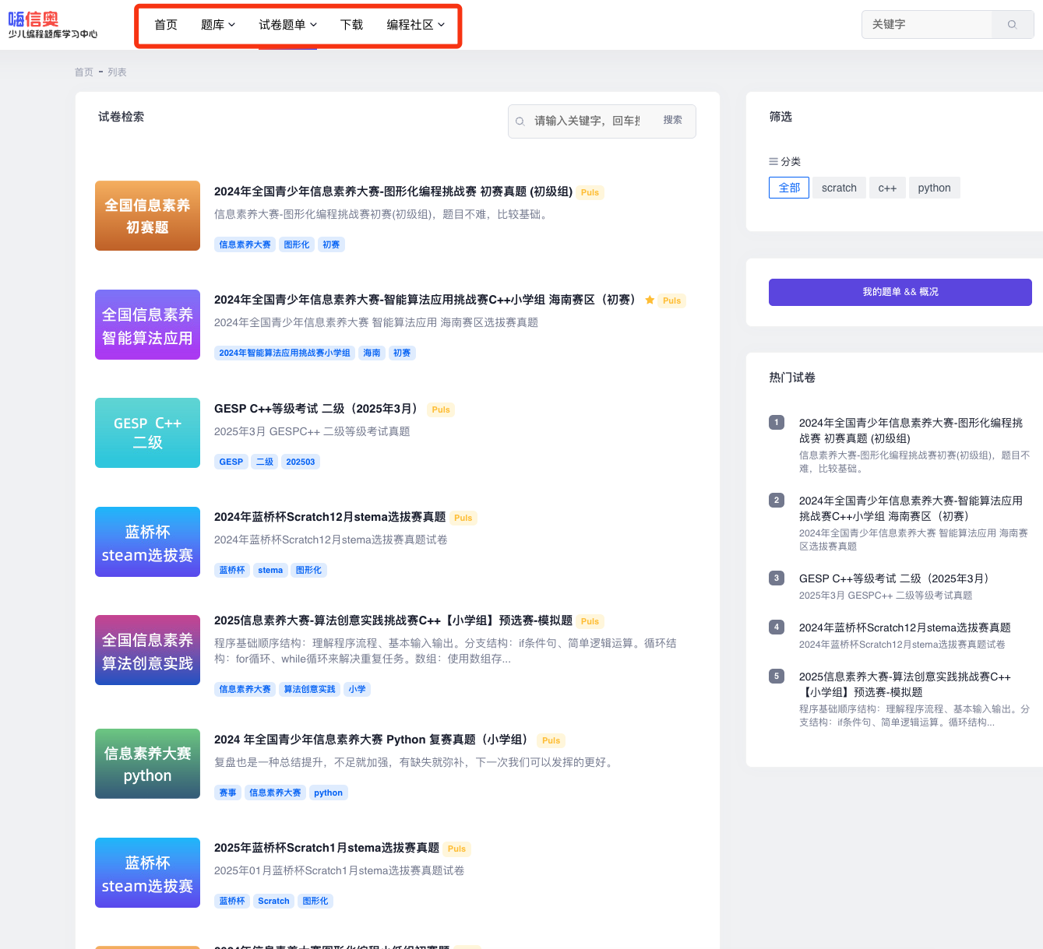Open hot item 2025算法创意实践挑战赛C++ 预选赛

coord(905,684)
